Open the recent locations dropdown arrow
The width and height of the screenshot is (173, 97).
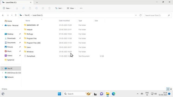pyautogui.click(x=12, y=15)
